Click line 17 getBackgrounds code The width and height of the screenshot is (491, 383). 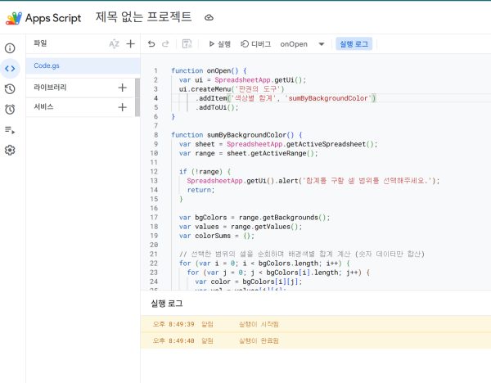[255, 218]
